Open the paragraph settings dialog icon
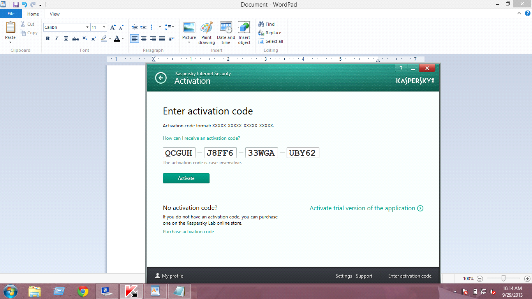Screen dimensions: 532x299 [x=171, y=39]
